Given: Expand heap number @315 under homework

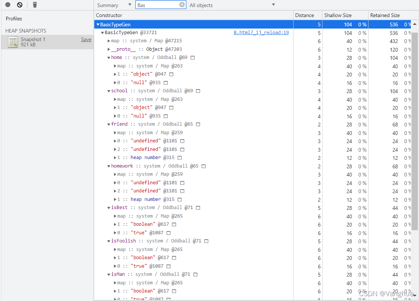Looking at the screenshot, I should 115,199.
